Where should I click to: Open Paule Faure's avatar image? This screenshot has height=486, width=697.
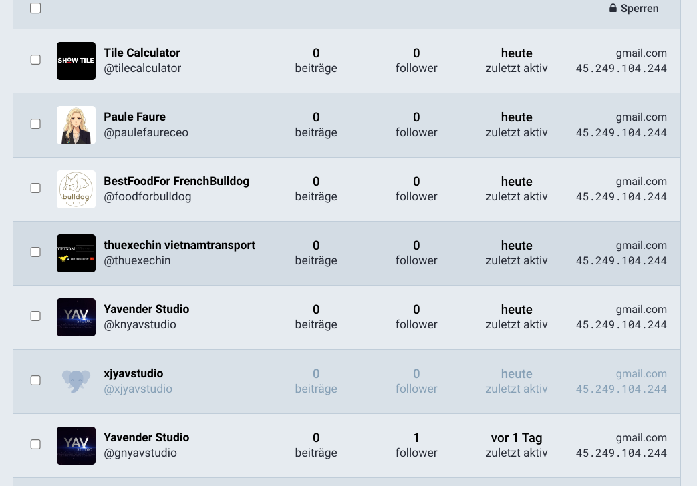click(76, 125)
